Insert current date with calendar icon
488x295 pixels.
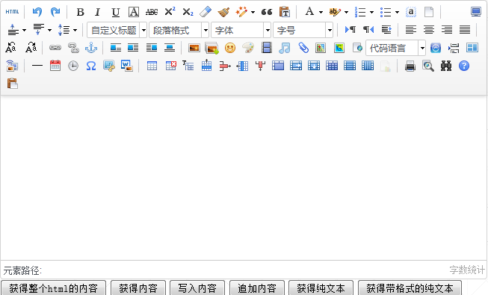55,66
